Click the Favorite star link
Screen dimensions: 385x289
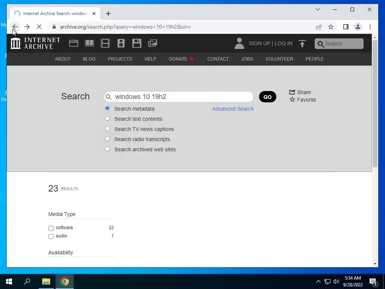pos(303,99)
